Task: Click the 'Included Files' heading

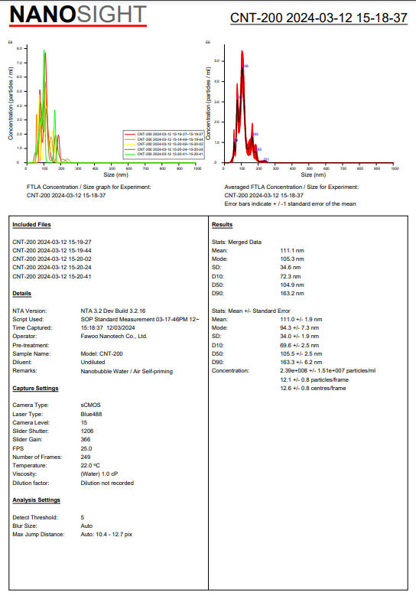Action: point(31,224)
